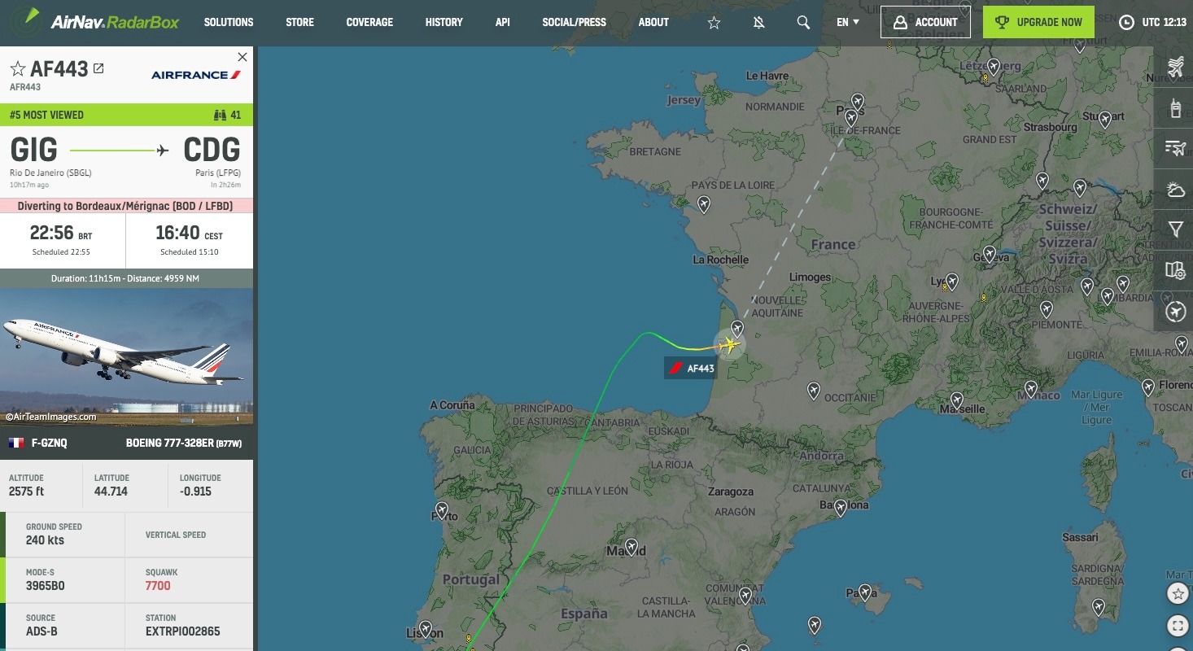Click the airport marker near Stuttgart
1193x651 pixels.
click(x=1105, y=119)
